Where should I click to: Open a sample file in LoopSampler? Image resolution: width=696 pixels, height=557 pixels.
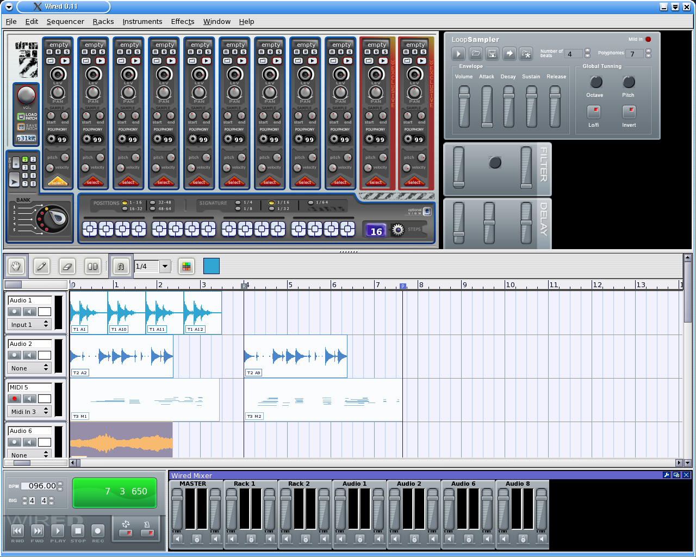475,53
